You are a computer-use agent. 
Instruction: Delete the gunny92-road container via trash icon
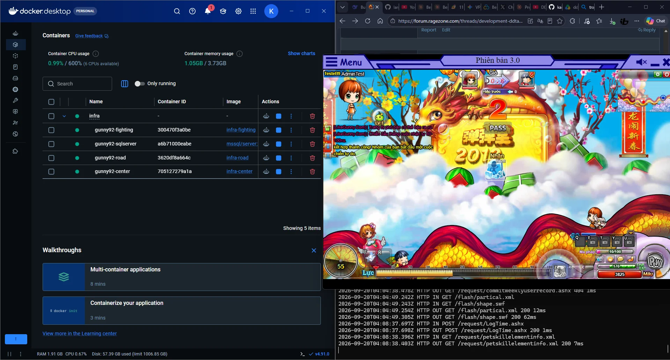coord(312,158)
